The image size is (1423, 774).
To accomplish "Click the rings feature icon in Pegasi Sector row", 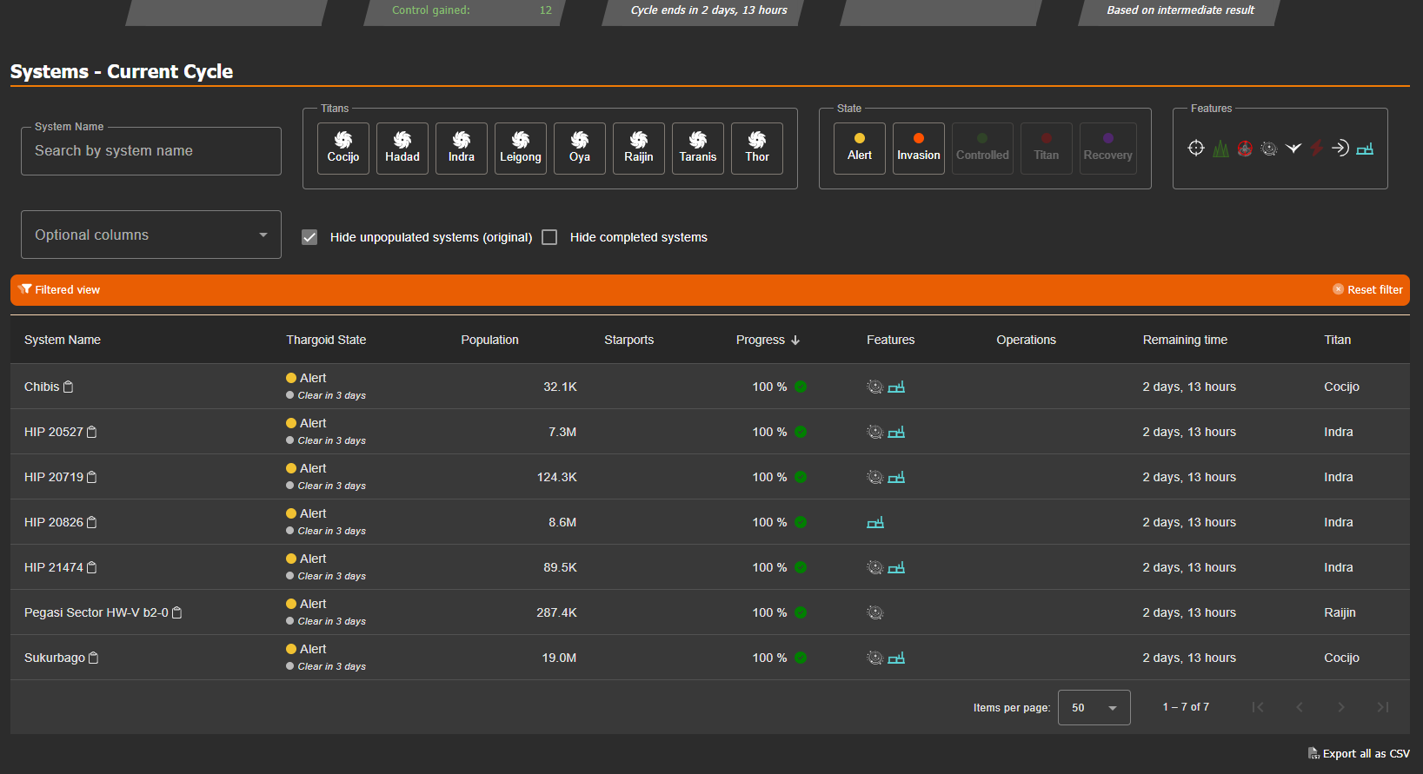I will pyautogui.click(x=875, y=612).
